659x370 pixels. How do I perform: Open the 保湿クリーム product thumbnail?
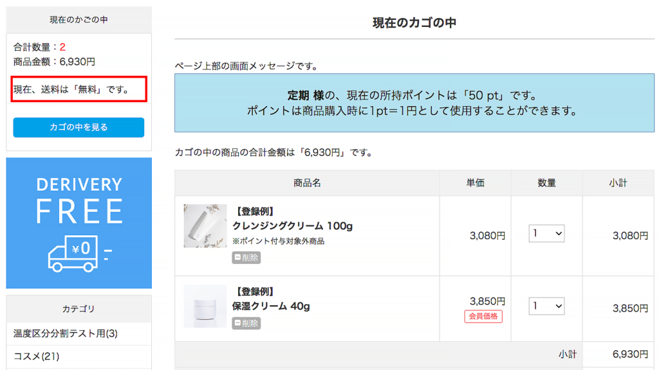tap(205, 306)
